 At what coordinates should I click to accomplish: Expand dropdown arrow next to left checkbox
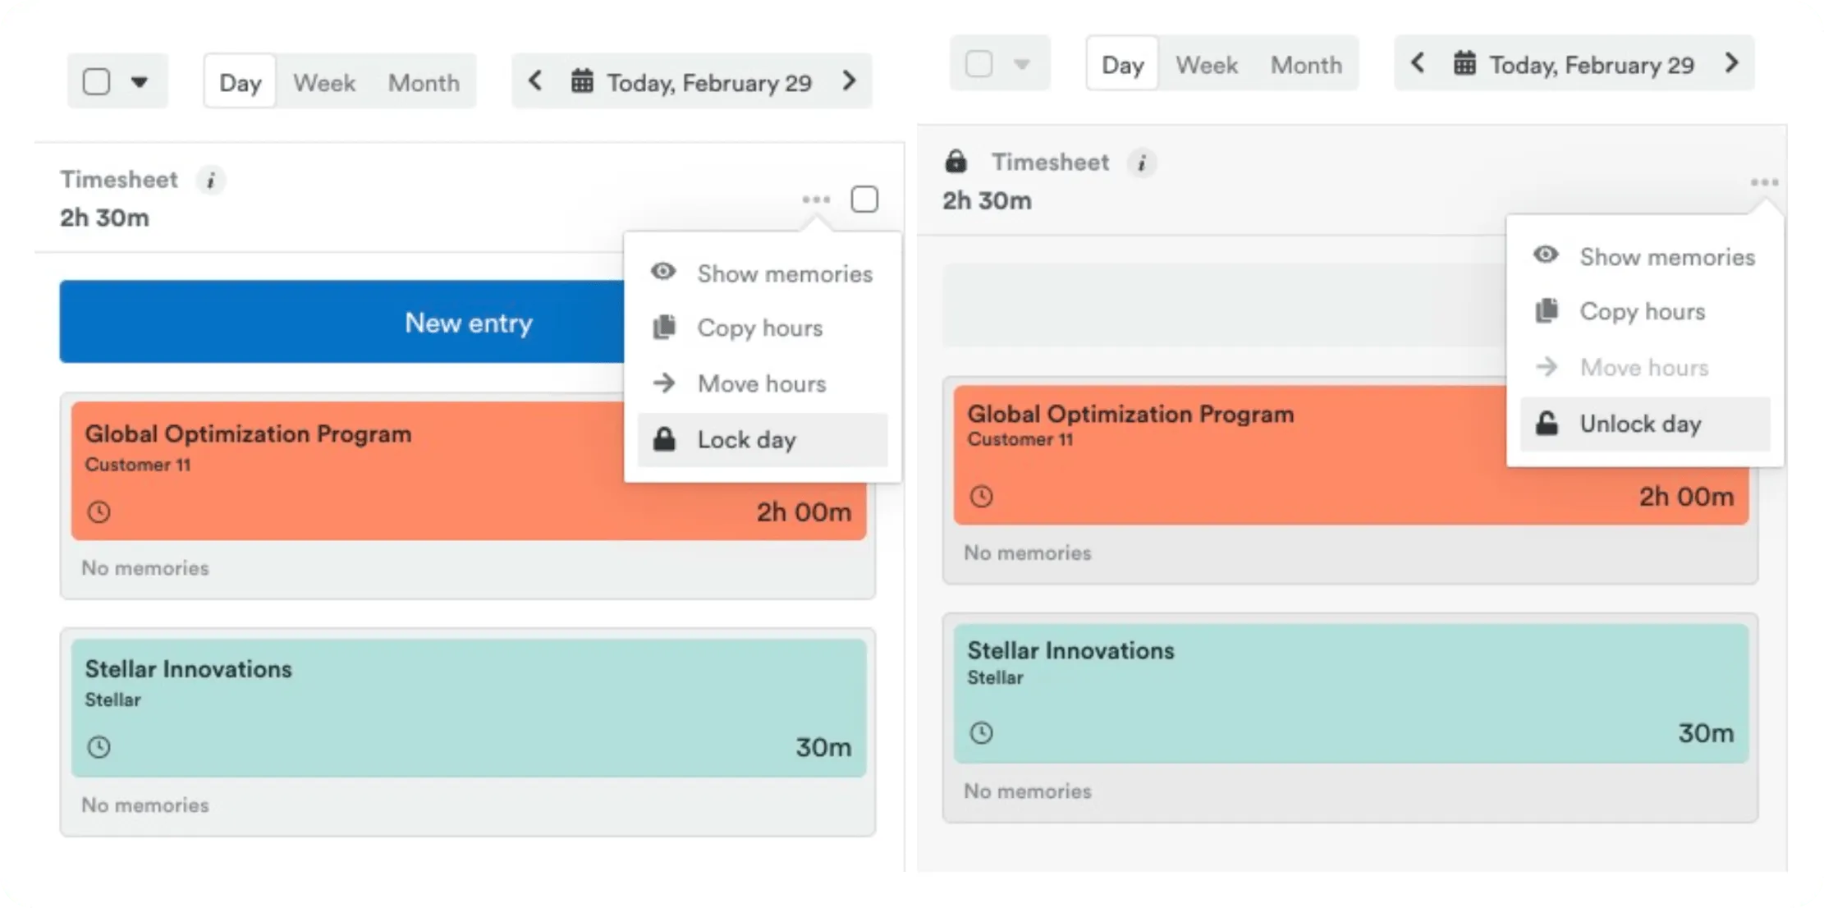pos(140,81)
